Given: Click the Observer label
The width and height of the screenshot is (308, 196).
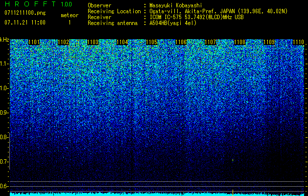Looking at the screenshot, I should [x=99, y=5].
